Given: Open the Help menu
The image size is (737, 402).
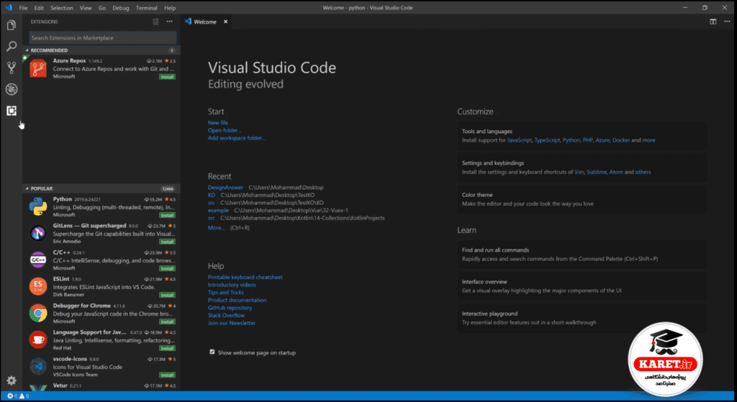Looking at the screenshot, I should pyautogui.click(x=170, y=8).
